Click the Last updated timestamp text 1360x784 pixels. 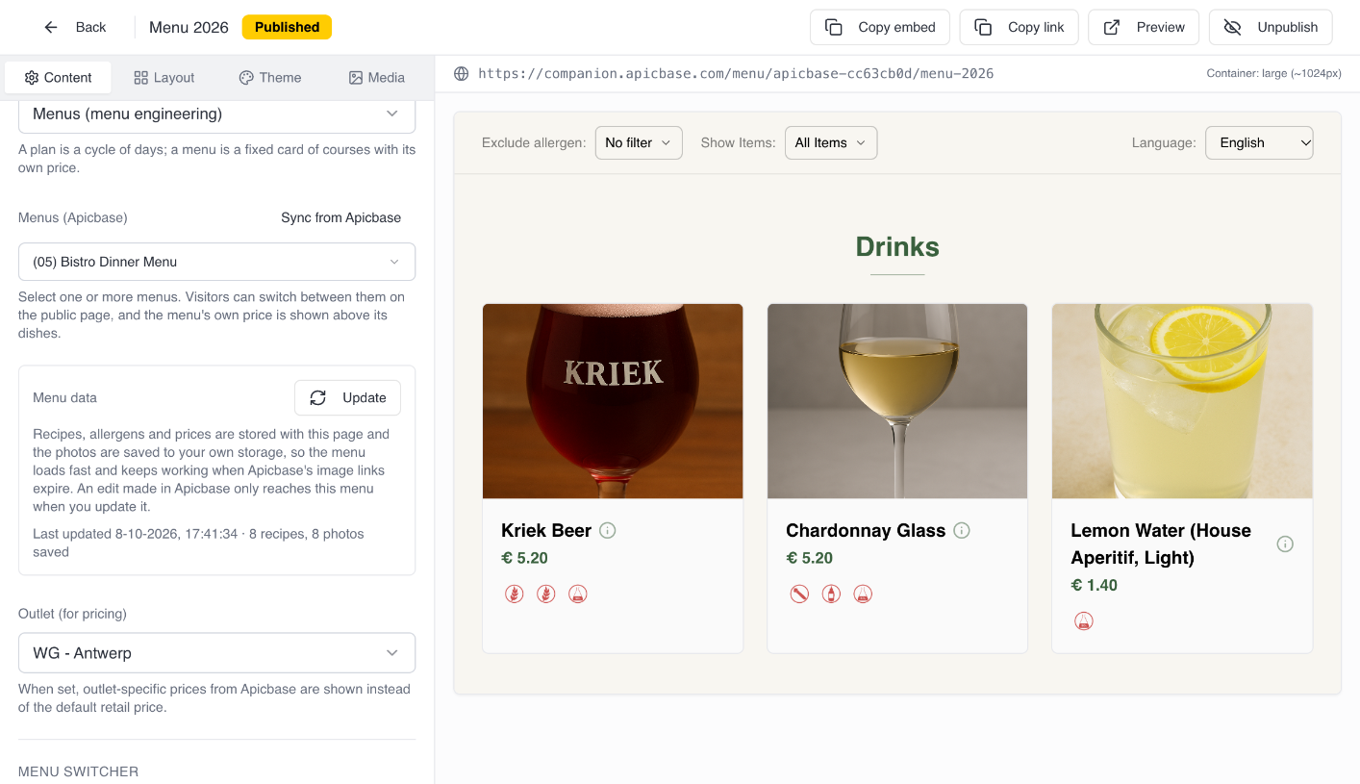198,543
